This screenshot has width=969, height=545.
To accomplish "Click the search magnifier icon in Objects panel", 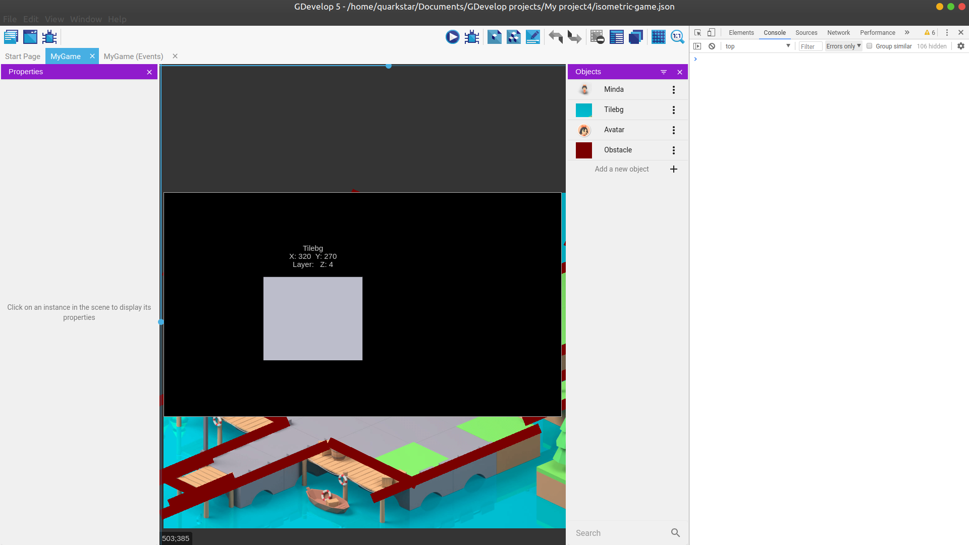I will coord(676,533).
